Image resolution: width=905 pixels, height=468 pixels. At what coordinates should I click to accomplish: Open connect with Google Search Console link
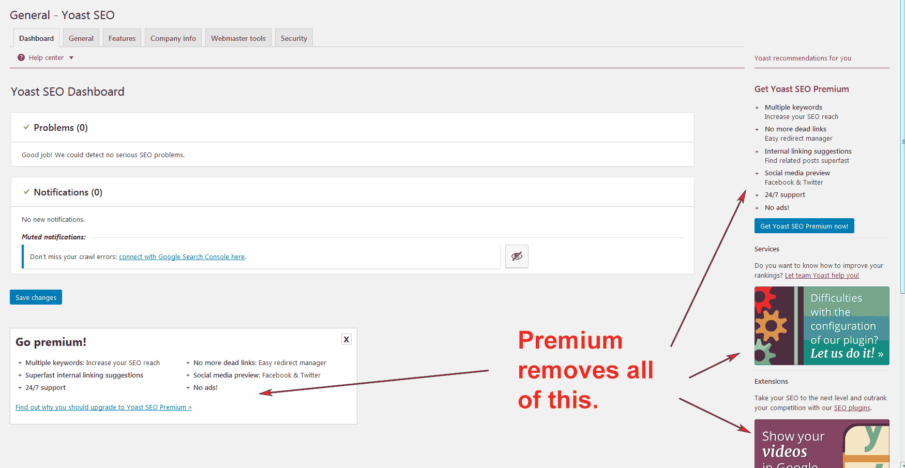point(182,257)
